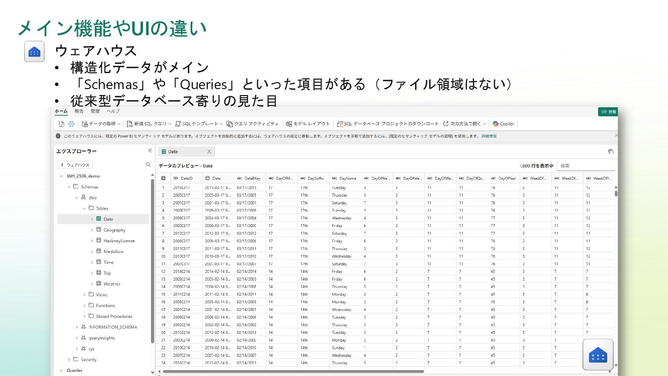Click the sys schema icon

pyautogui.click(x=83, y=348)
